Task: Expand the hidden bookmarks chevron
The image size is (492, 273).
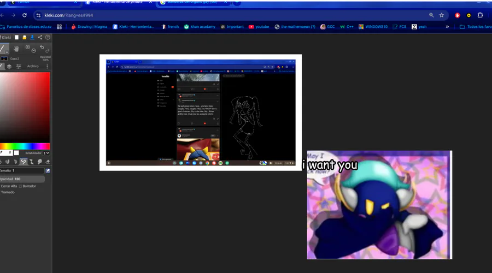Action: (447, 27)
